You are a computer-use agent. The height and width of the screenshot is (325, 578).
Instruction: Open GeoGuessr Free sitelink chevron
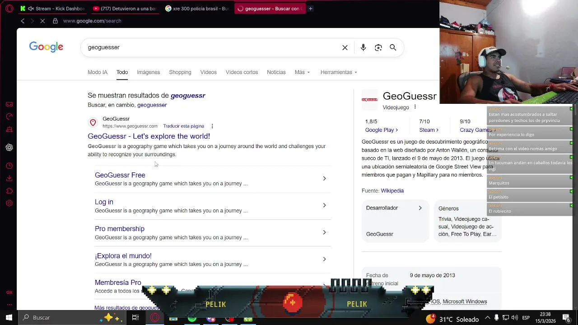[324, 178]
